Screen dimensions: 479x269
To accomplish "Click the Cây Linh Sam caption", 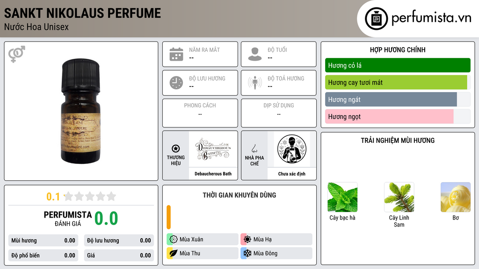I will (399, 221).
